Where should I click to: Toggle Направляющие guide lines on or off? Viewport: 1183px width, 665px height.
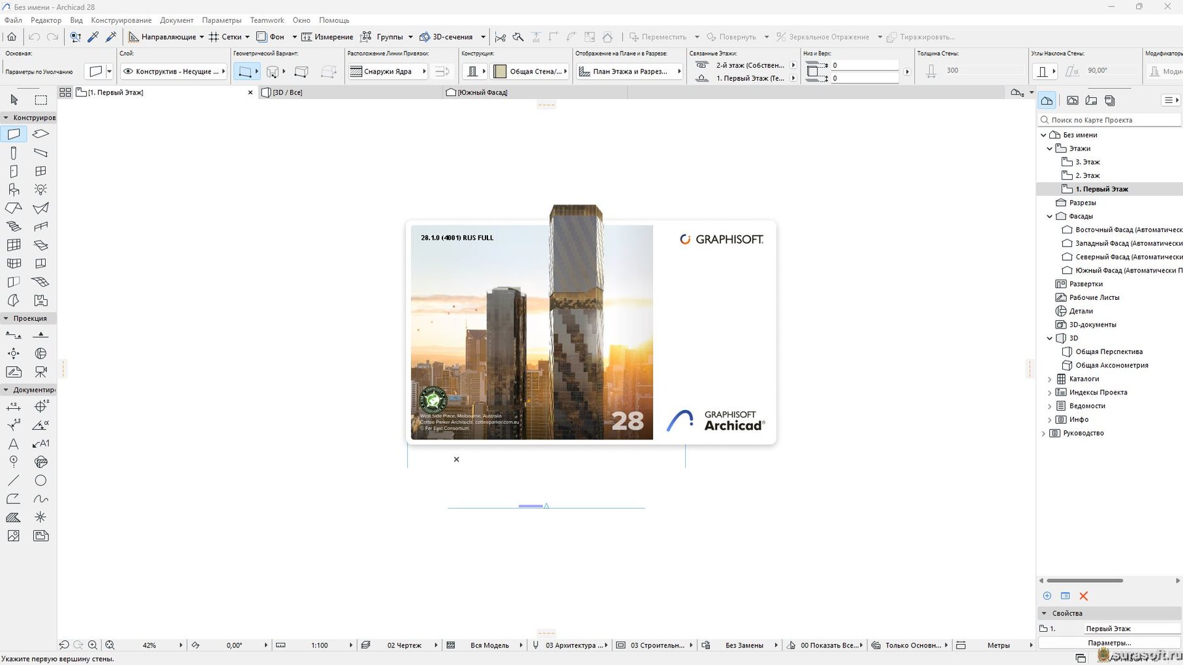(x=162, y=37)
